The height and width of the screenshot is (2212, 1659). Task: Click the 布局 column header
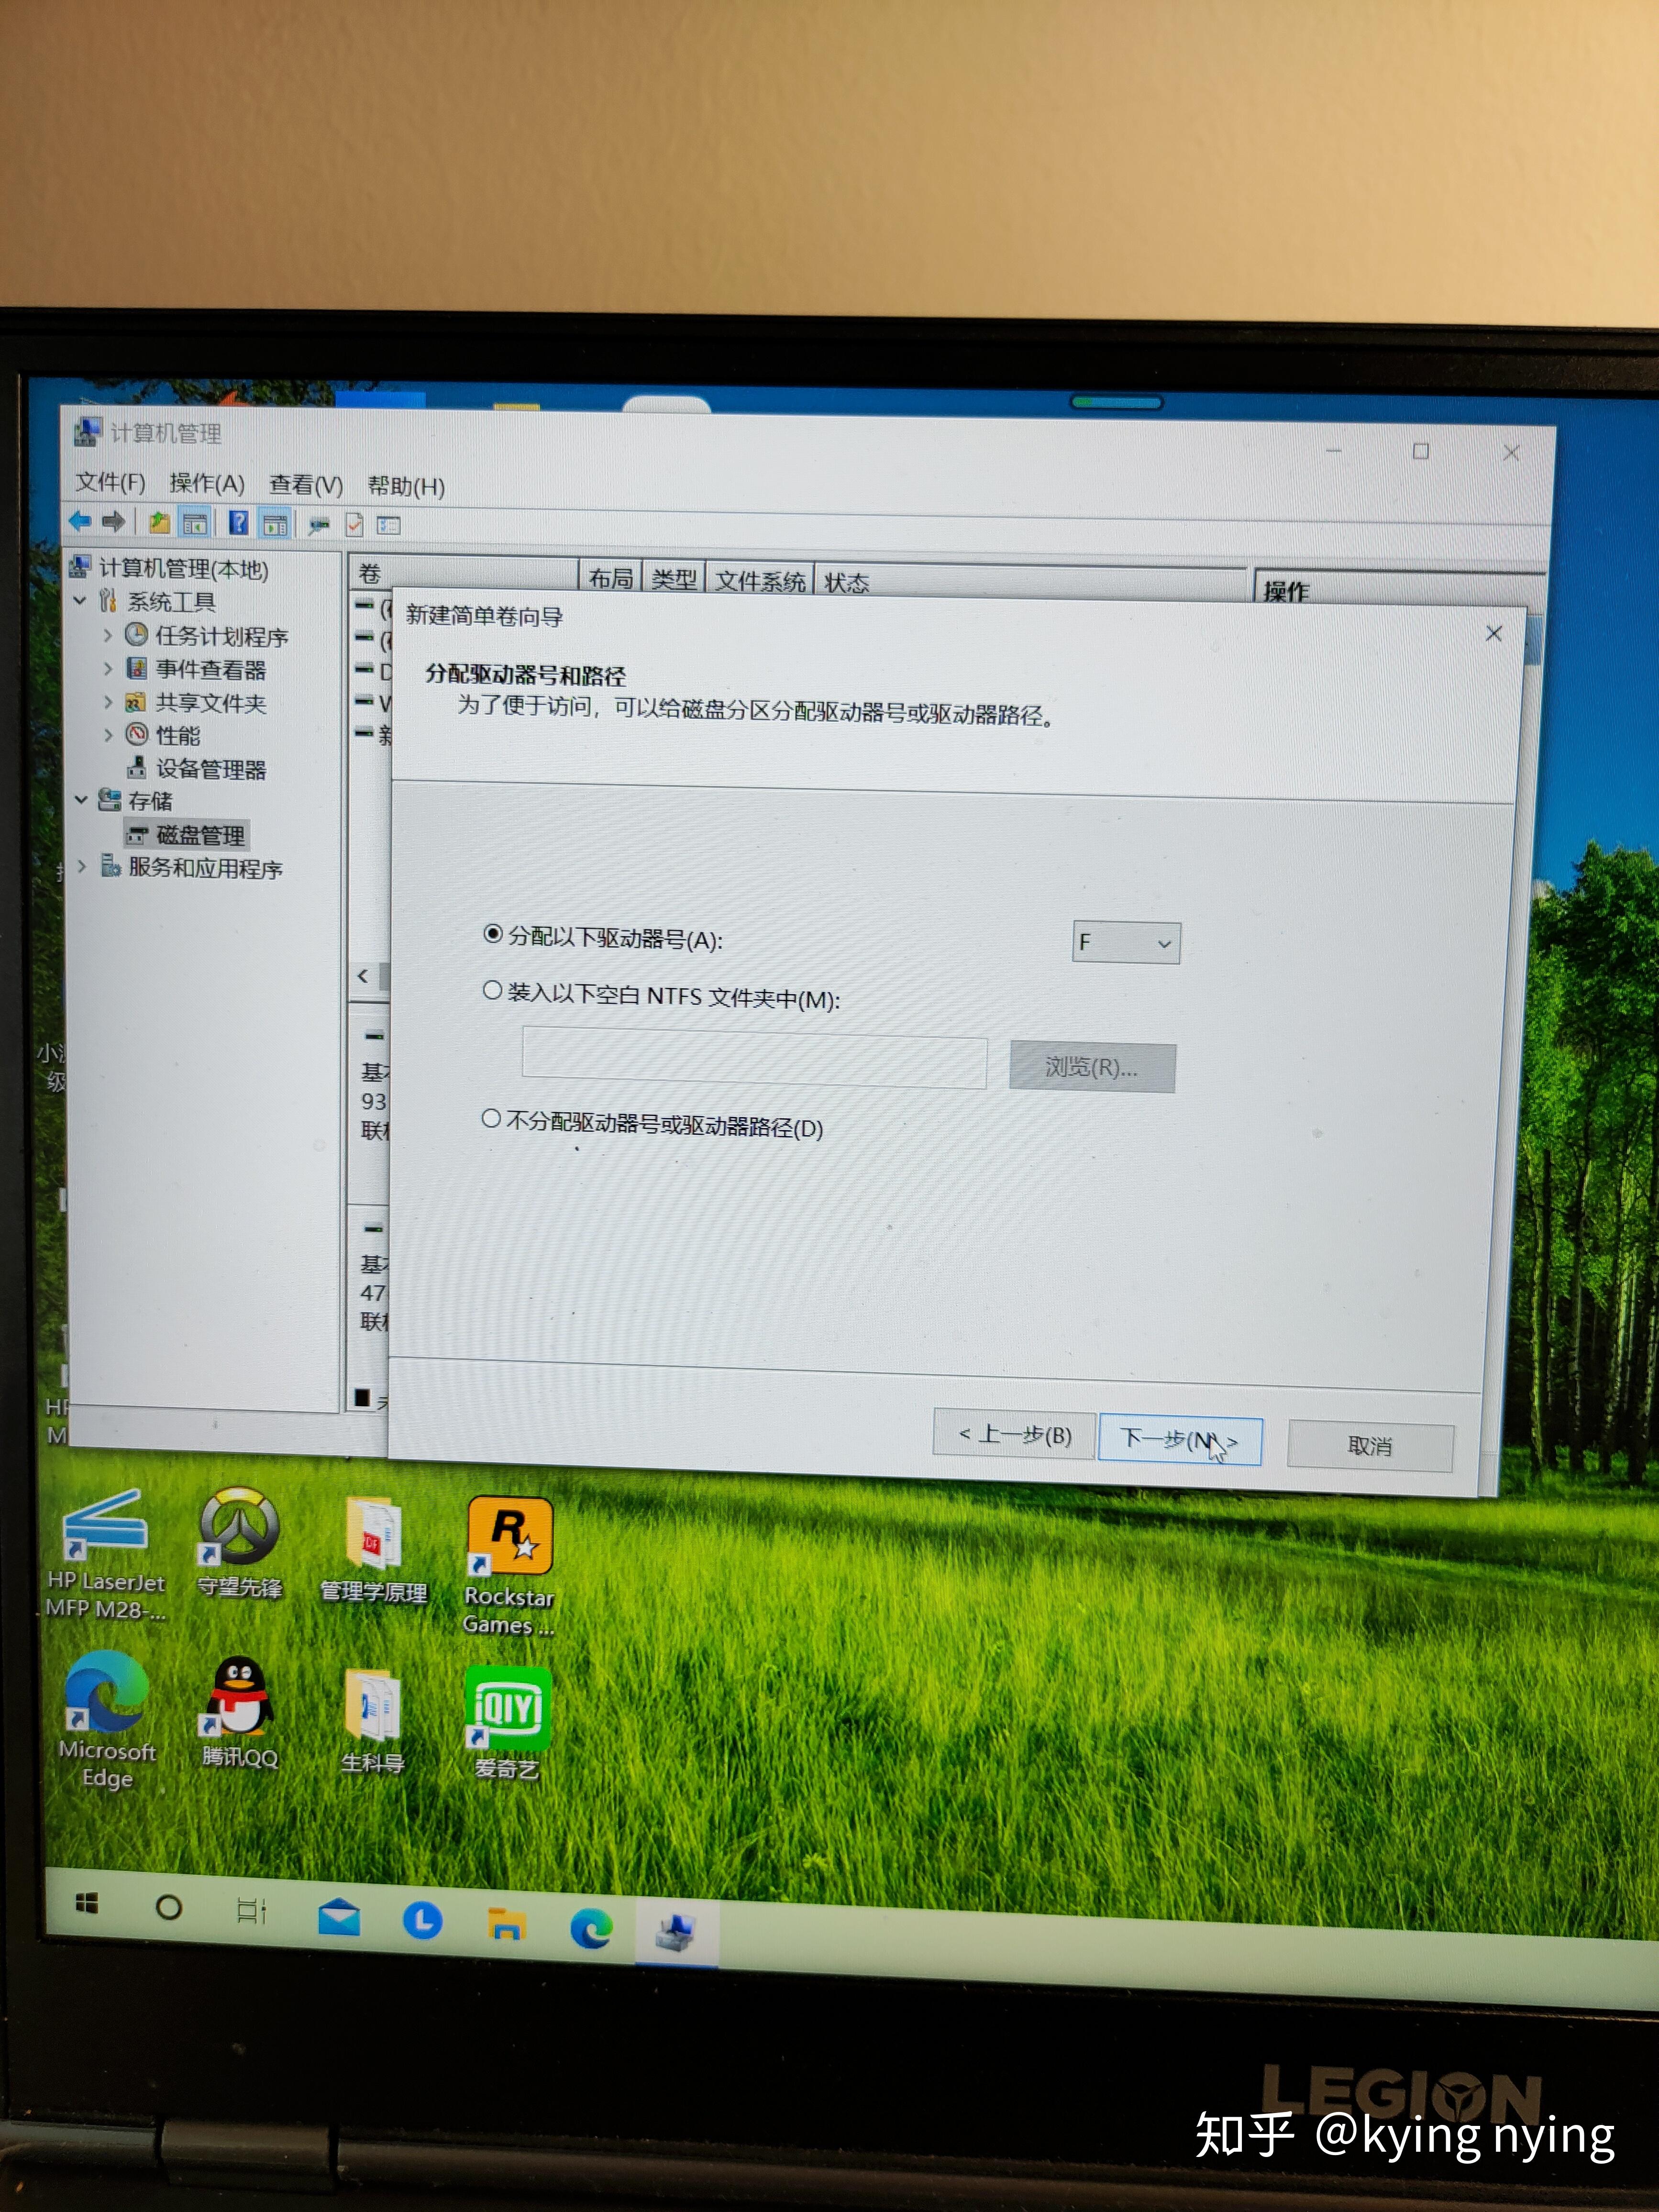tap(611, 578)
